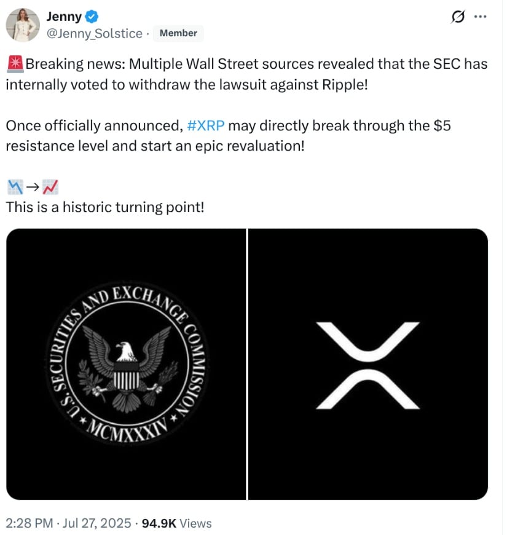Open the Grok explain icon
Image resolution: width=507 pixels, height=535 pixels.
coord(457,17)
